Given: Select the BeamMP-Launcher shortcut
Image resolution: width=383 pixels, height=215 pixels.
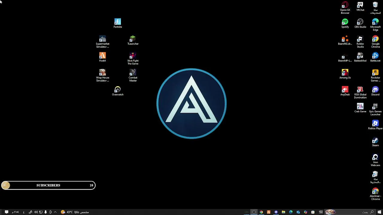Looking at the screenshot, I should (345, 57).
